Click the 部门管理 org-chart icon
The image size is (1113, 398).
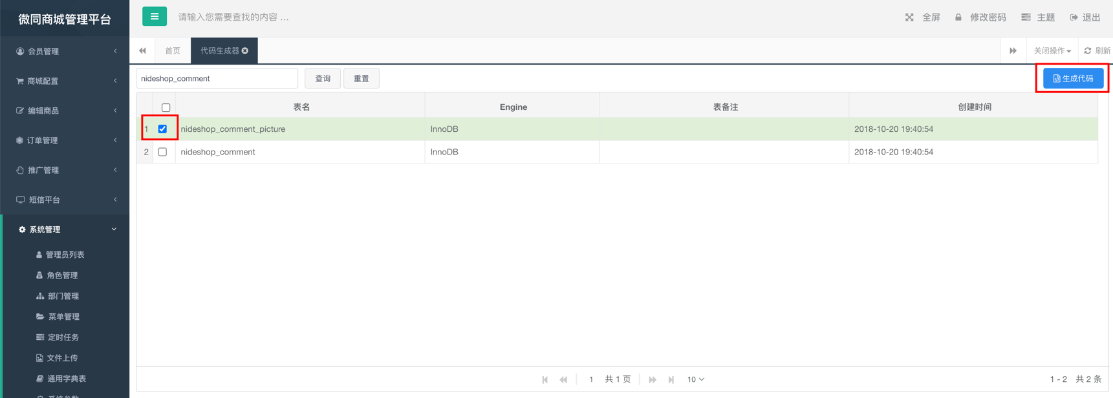(x=40, y=296)
